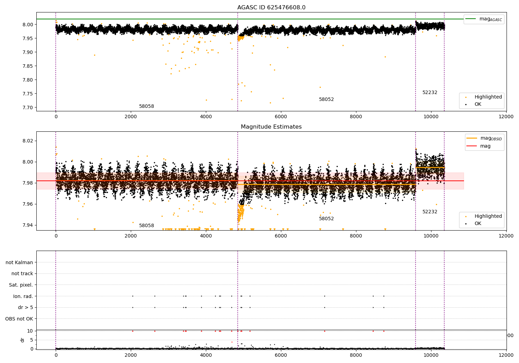519x363 pixels.
Task: Select the mag OBSID legend entry in middle plot
Action: coord(484,138)
